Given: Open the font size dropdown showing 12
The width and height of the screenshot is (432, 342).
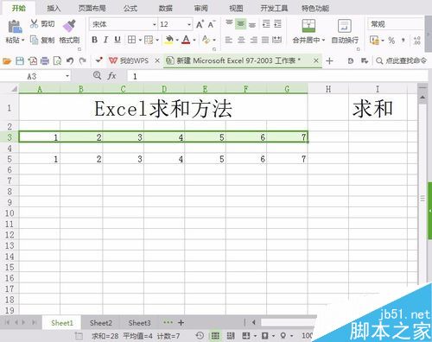Looking at the screenshot, I should pyautogui.click(x=189, y=25).
